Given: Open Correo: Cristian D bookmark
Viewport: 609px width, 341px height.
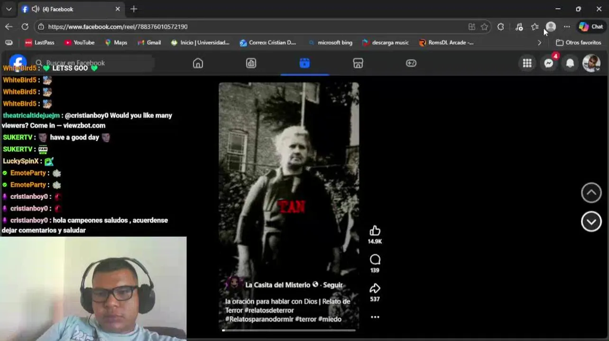Looking at the screenshot, I should point(268,43).
